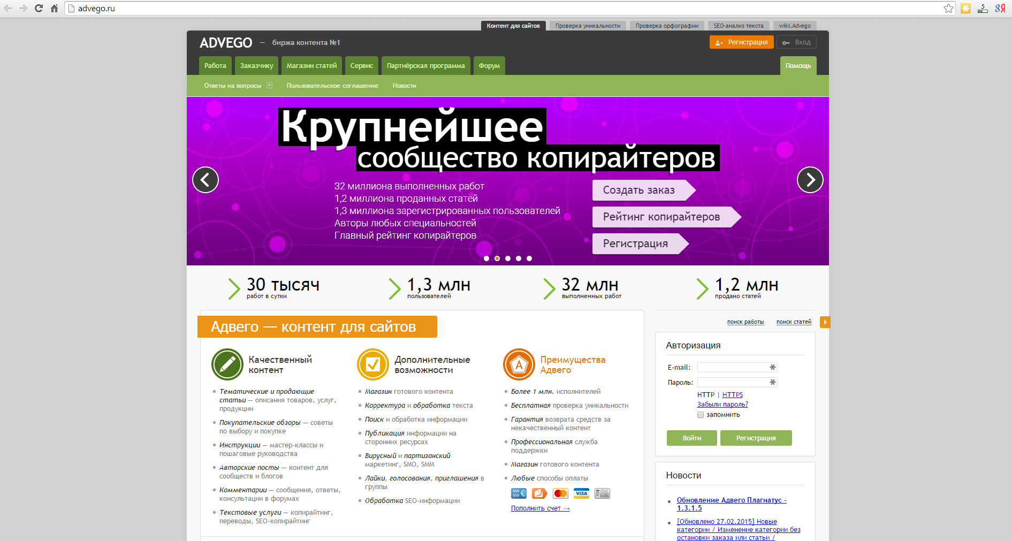Viewport: 1012px width, 541px height.
Task: Click the orange Регистрация header button
Action: [742, 42]
